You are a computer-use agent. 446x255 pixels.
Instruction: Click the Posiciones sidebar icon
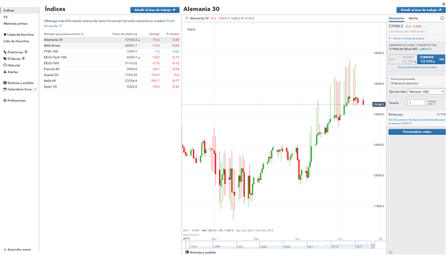coord(5,52)
